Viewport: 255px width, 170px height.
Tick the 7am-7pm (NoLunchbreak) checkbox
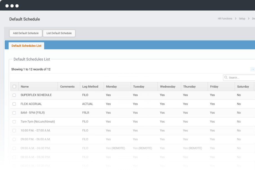(14, 122)
